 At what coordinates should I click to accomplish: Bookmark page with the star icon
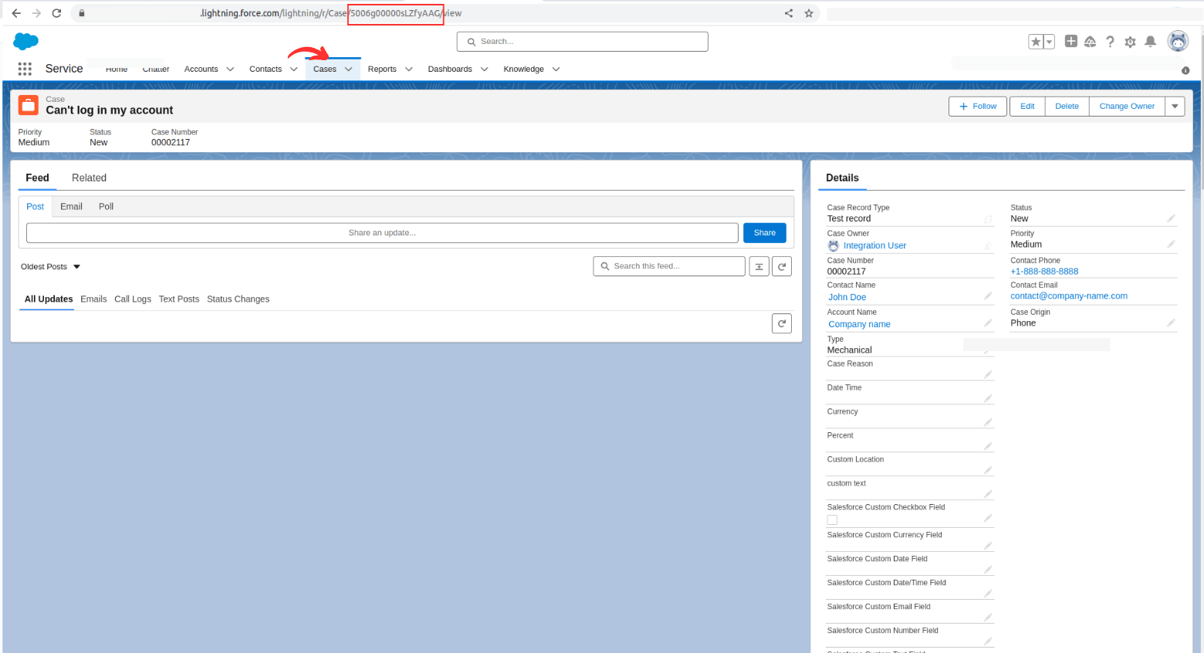point(809,13)
